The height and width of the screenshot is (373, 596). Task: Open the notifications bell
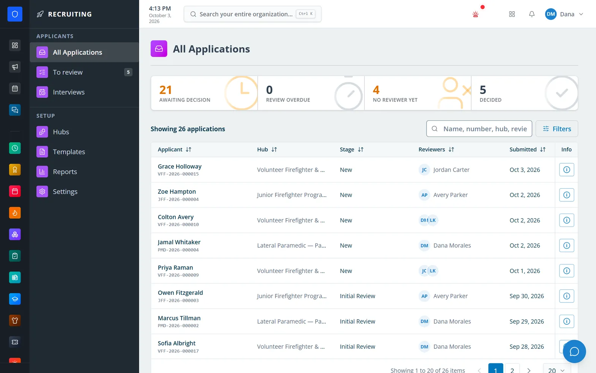click(x=532, y=14)
